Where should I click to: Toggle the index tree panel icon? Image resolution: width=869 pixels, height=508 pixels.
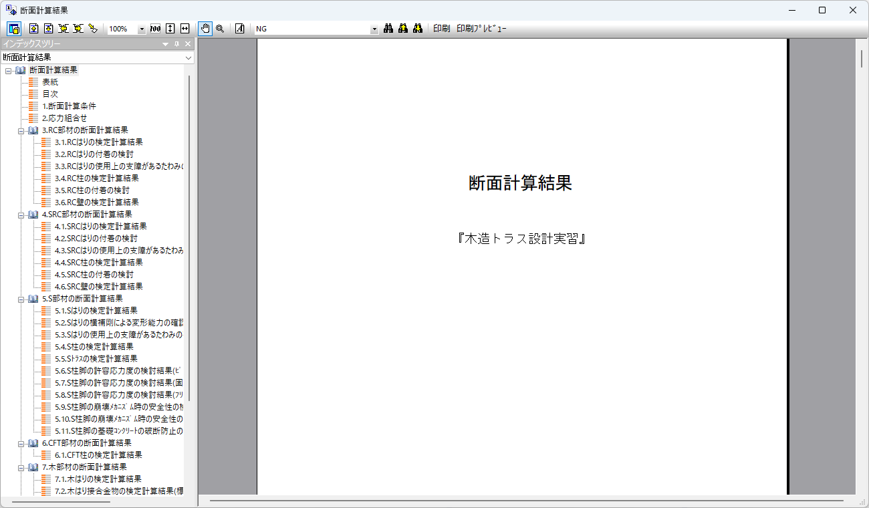click(14, 29)
